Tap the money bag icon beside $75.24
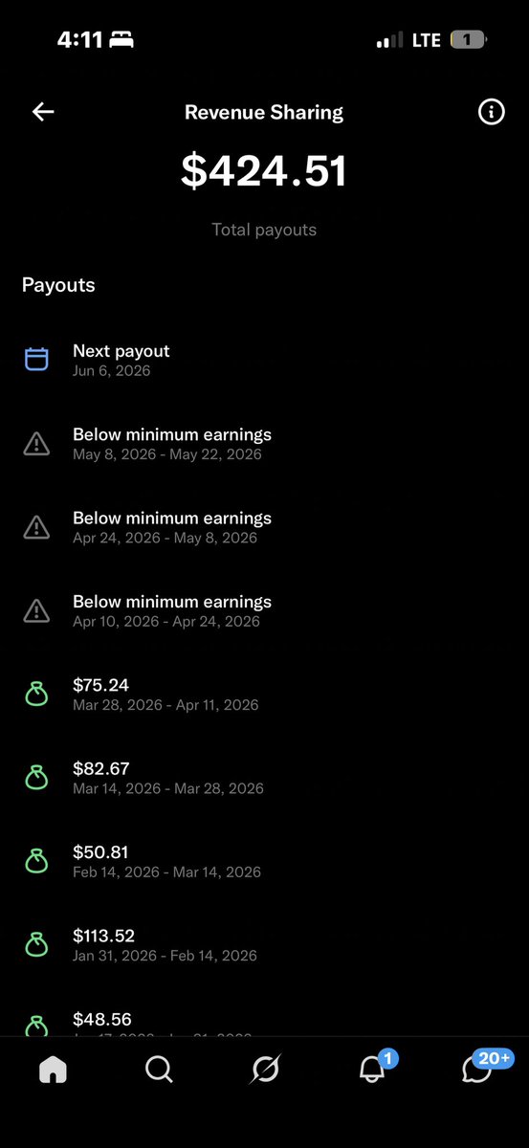 pos(36,694)
